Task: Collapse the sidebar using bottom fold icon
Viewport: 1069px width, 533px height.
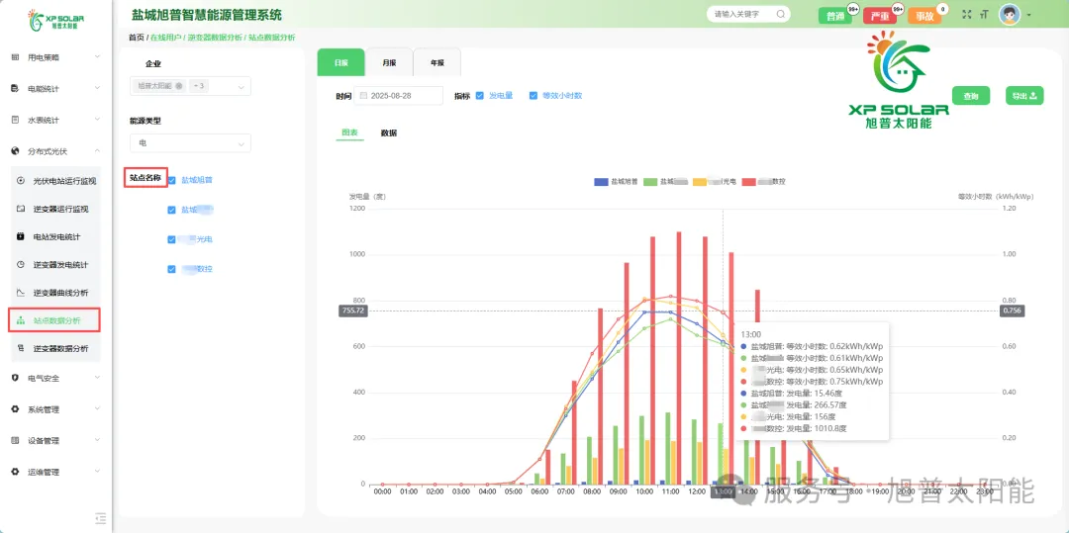Action: tap(100, 517)
